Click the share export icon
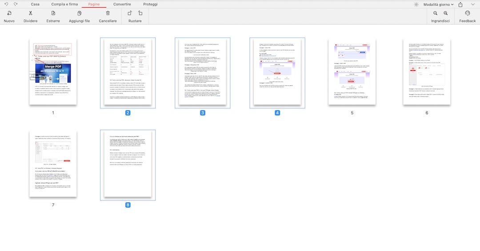This screenshot has height=251, width=480. [x=460, y=4]
